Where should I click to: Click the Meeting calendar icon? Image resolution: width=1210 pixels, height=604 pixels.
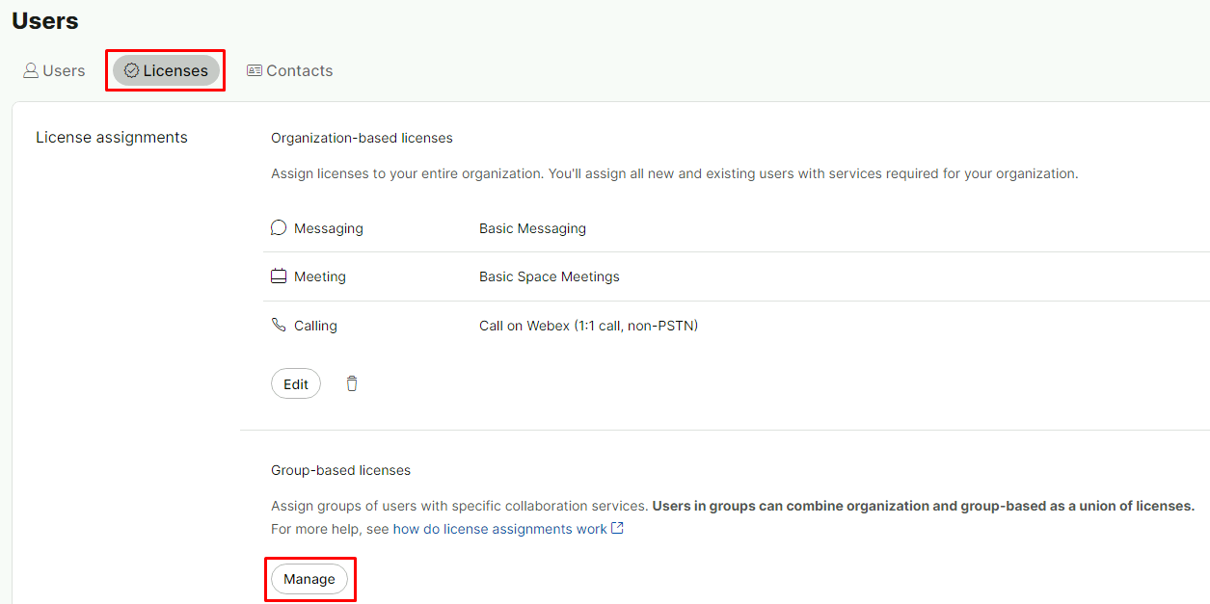[x=279, y=276]
